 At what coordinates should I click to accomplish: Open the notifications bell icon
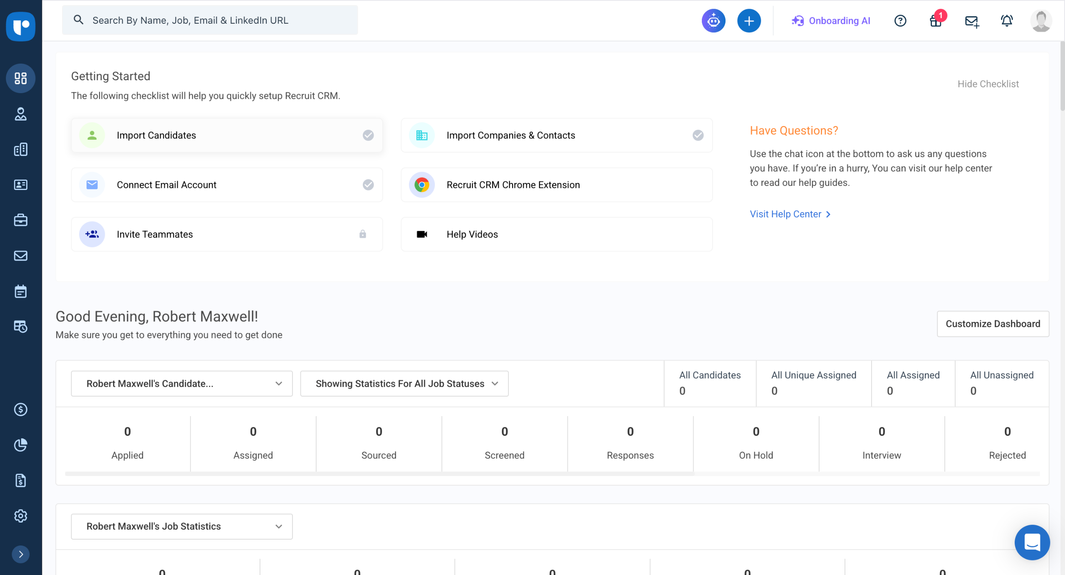pyautogui.click(x=1006, y=20)
